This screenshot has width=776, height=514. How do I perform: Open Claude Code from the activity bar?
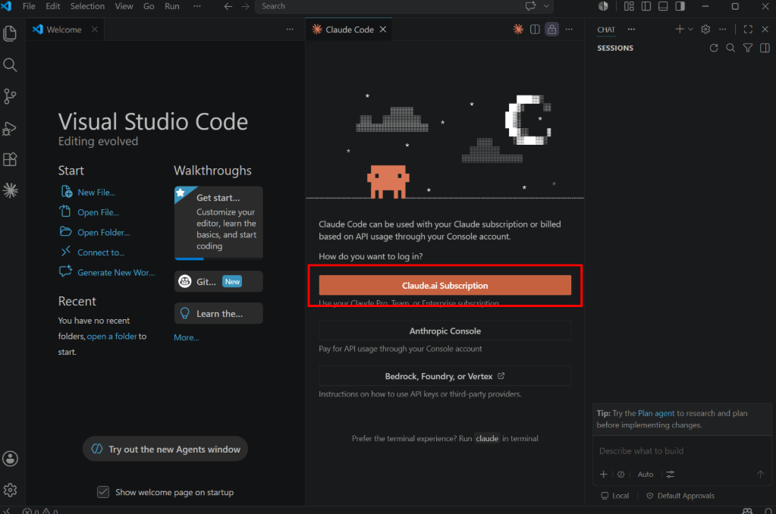point(10,190)
